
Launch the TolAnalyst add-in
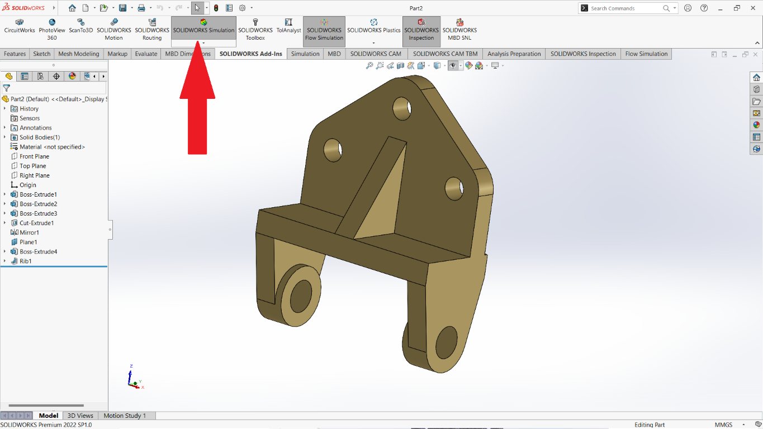(288, 26)
